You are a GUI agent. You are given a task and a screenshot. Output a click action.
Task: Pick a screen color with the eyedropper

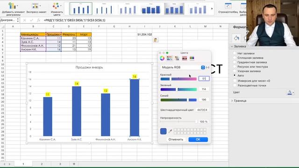coord(170,131)
